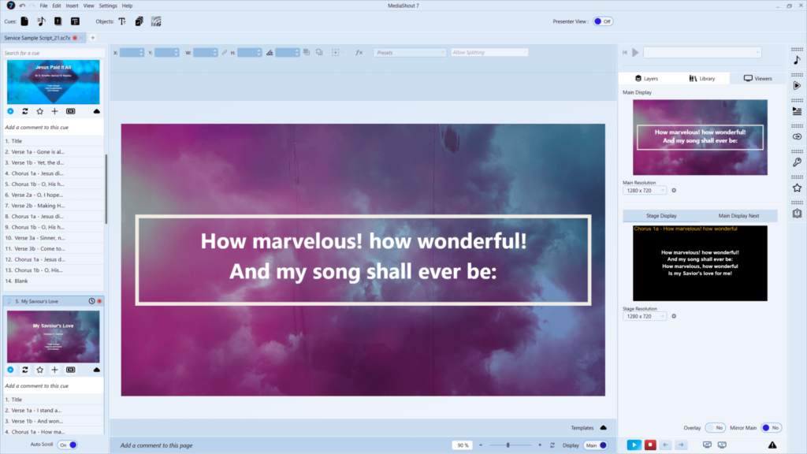Add a text object from Objects toolbar
Viewport: 807px width, 454px height.
[122, 21]
